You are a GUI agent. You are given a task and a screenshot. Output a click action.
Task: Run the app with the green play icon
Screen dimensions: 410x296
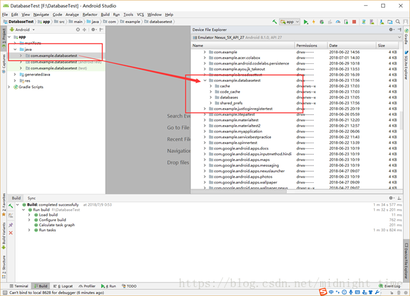(306, 22)
